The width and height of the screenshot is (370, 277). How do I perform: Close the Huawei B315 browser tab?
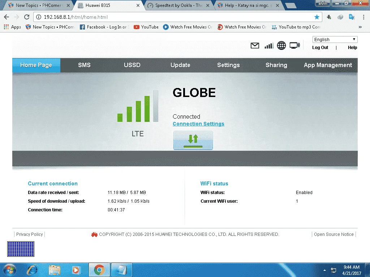click(138, 5)
